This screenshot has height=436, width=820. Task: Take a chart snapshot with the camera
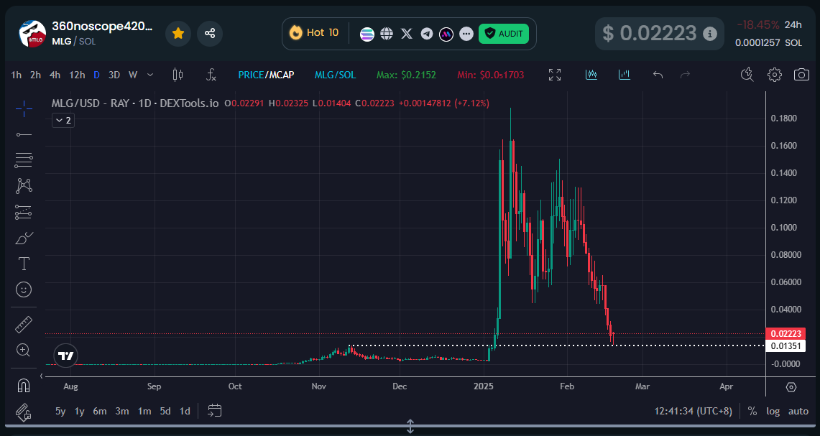(x=801, y=74)
